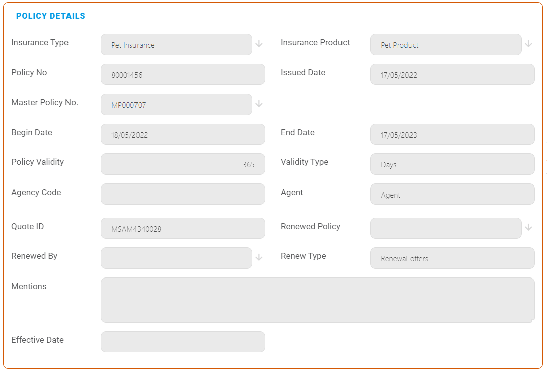Expand the Renewed Policy dropdown arrow
Viewport: 547px width, 371px height.
[x=528, y=228]
